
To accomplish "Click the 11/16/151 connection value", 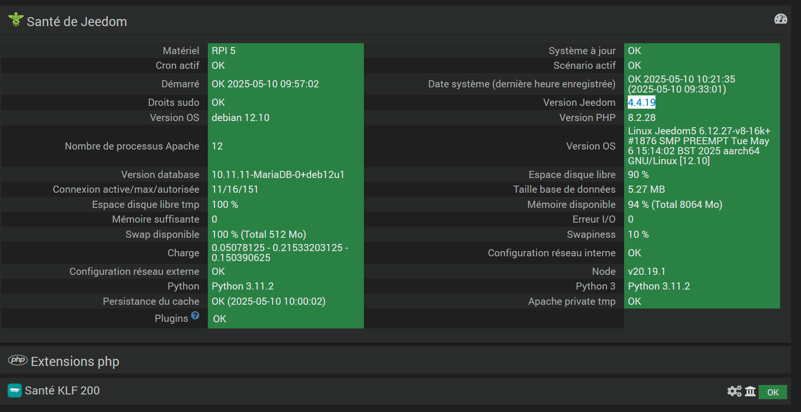I will (x=235, y=189).
